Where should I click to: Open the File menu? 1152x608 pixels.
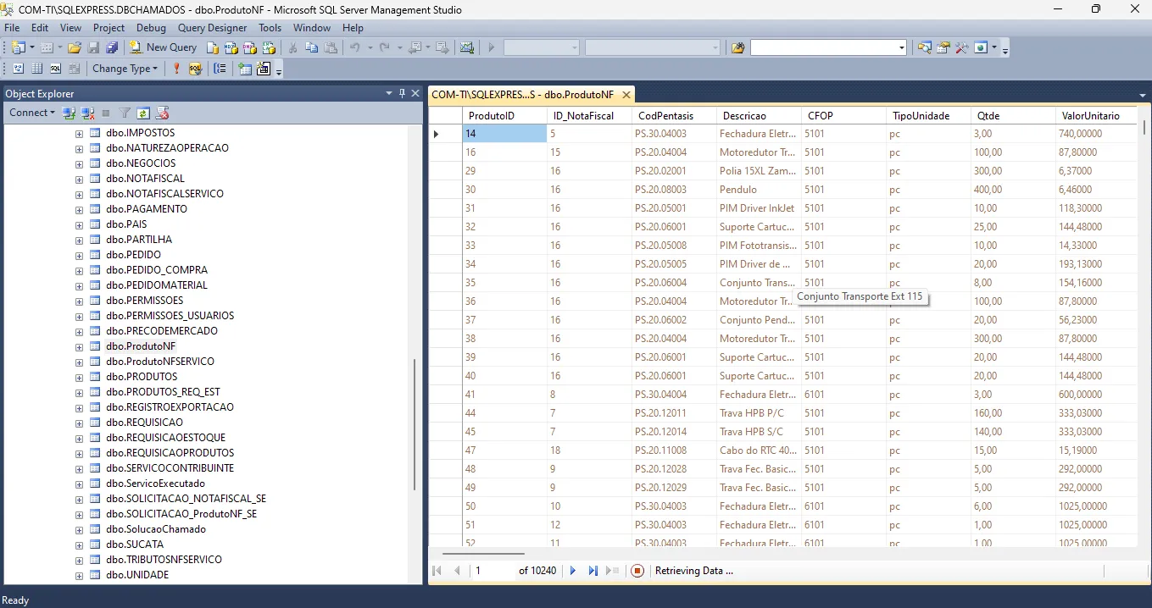pyautogui.click(x=12, y=28)
